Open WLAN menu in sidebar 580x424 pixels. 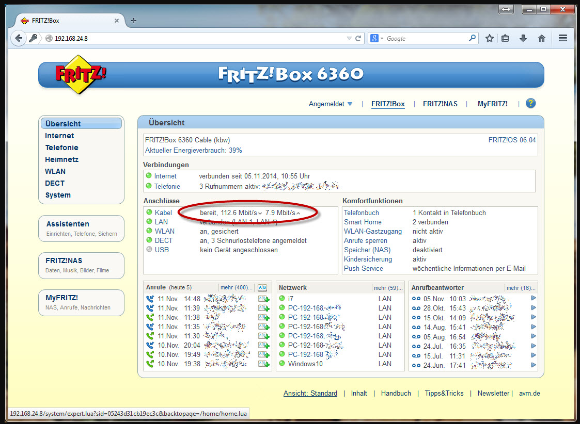coord(55,171)
